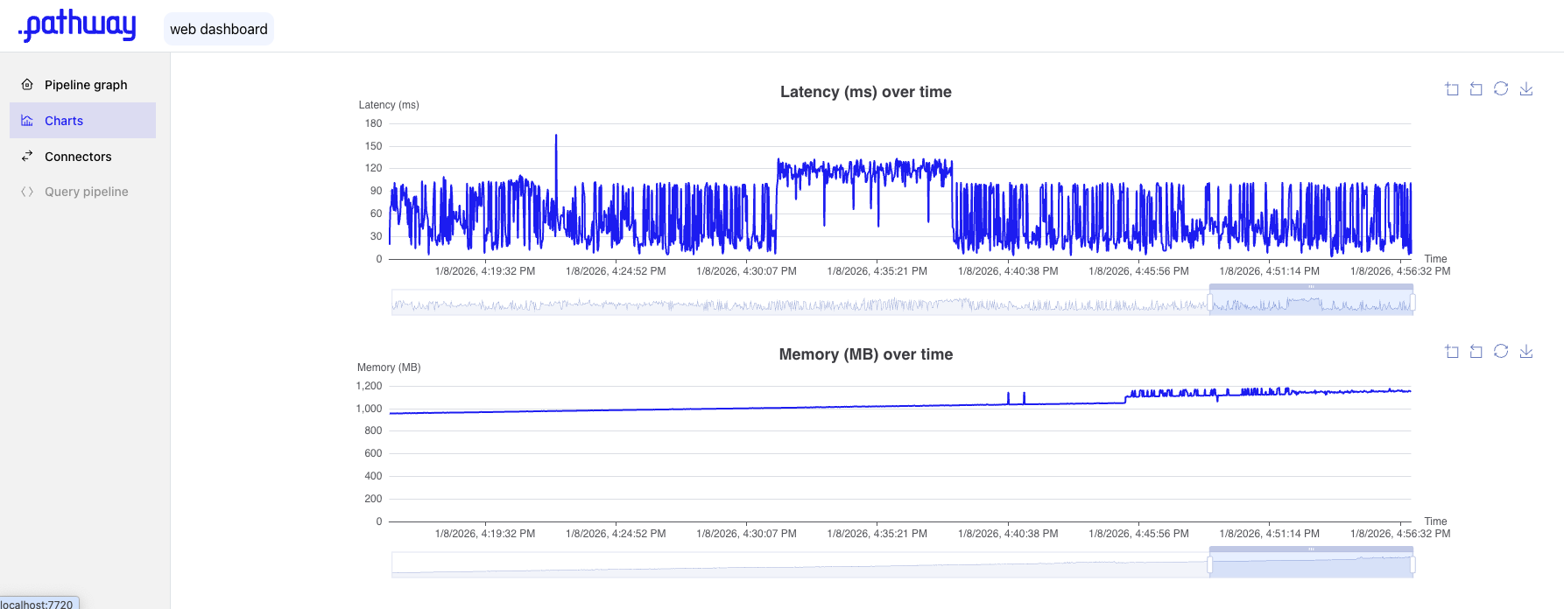Restore the Memory chart with refresh icon
The height and width of the screenshot is (609, 1564).
click(1501, 352)
